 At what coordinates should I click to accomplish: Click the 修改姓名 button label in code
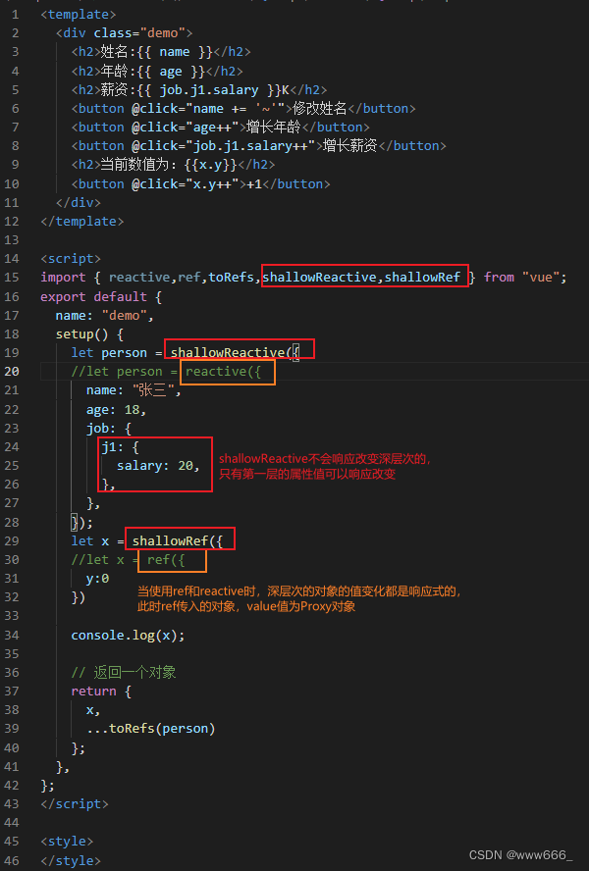click(x=320, y=108)
